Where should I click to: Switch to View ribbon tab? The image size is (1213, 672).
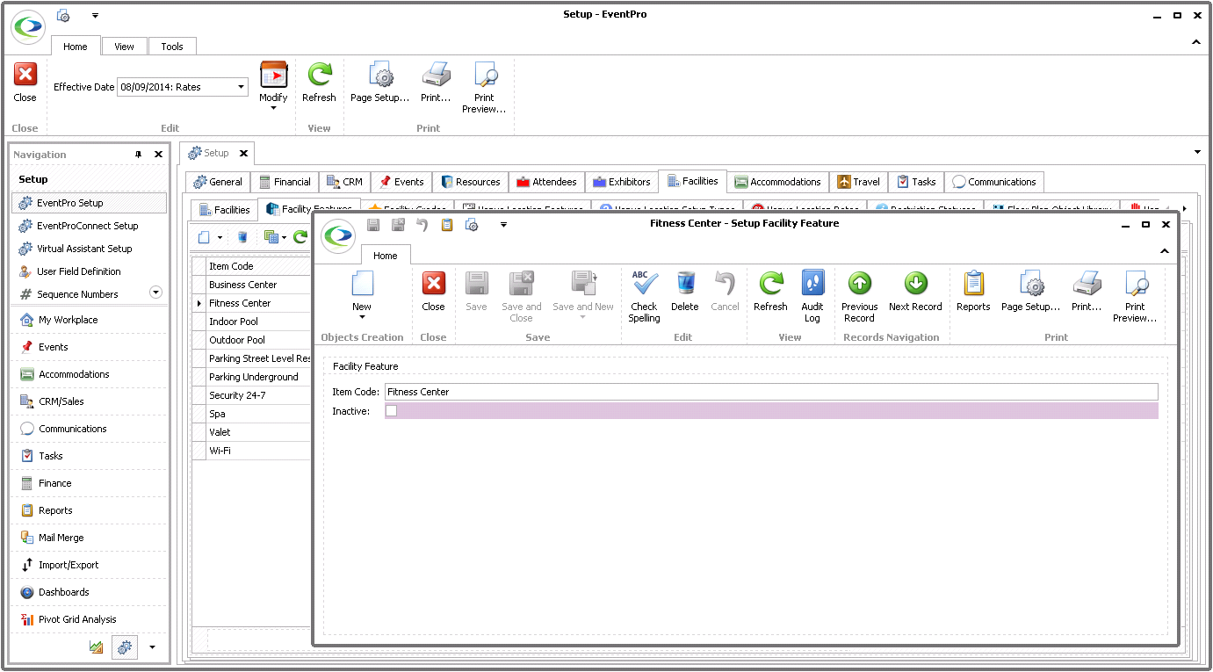125,47
